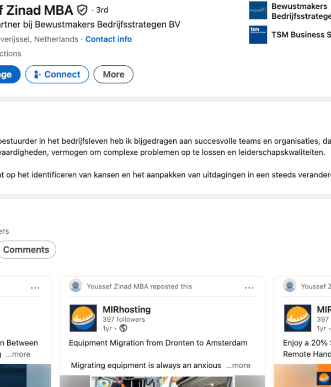331x387 pixels.
Task: Open the three-dot menu on the middle post
Action: pyautogui.click(x=249, y=287)
